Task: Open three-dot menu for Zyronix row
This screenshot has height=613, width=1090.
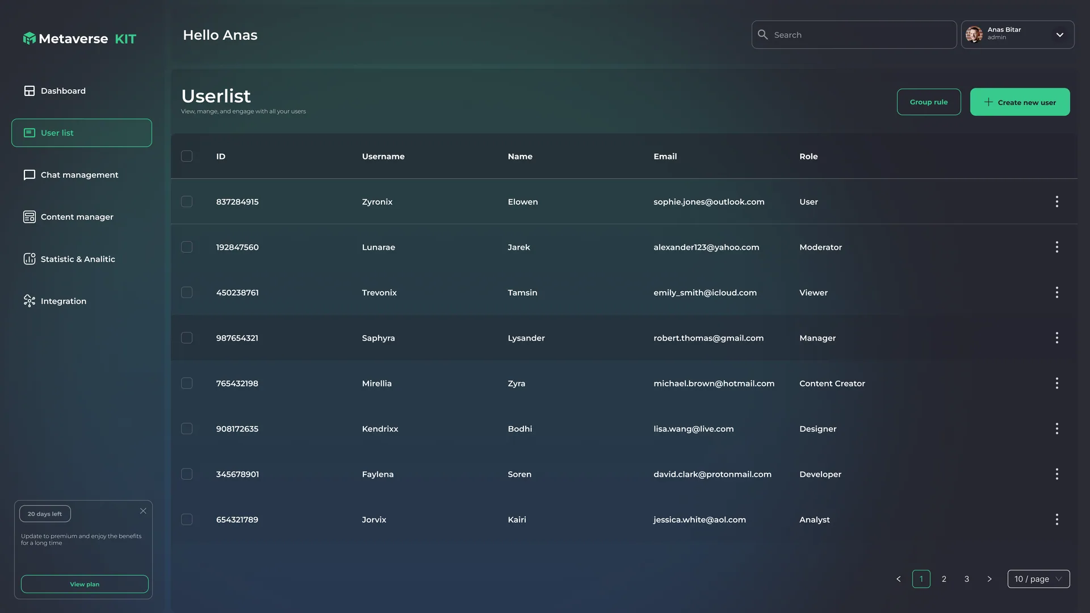Action: click(1057, 201)
